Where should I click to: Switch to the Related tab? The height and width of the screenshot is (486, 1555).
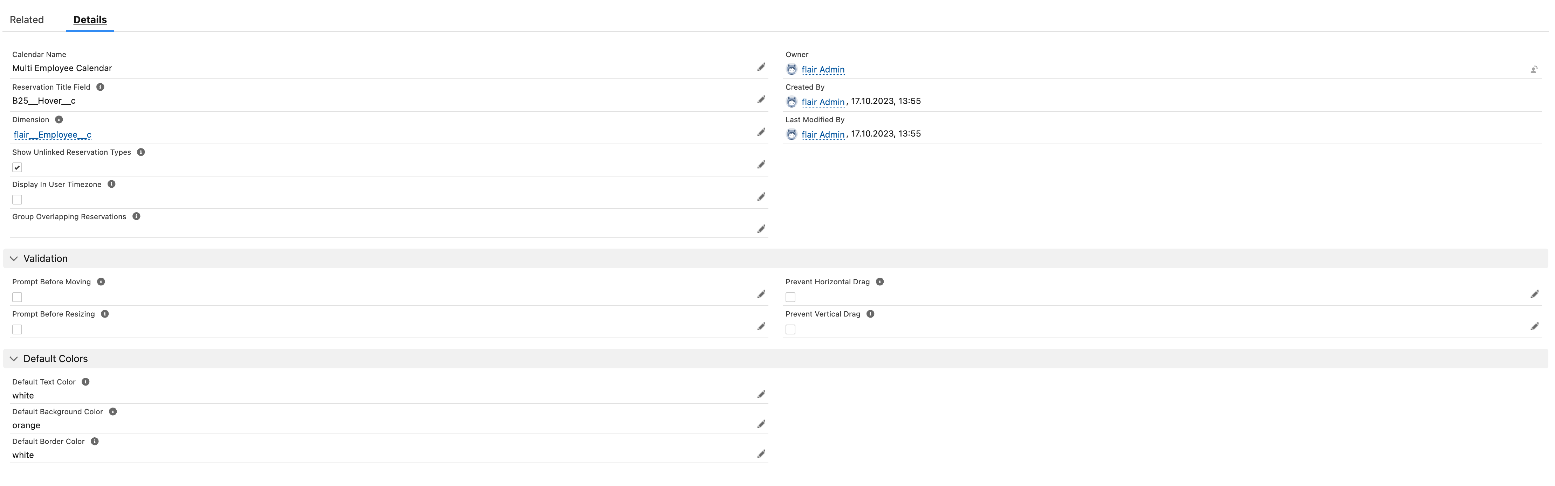[x=27, y=20]
